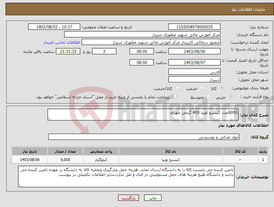Select the کالا radio button
This screenshot has width=274, height=207.
point(222,88)
